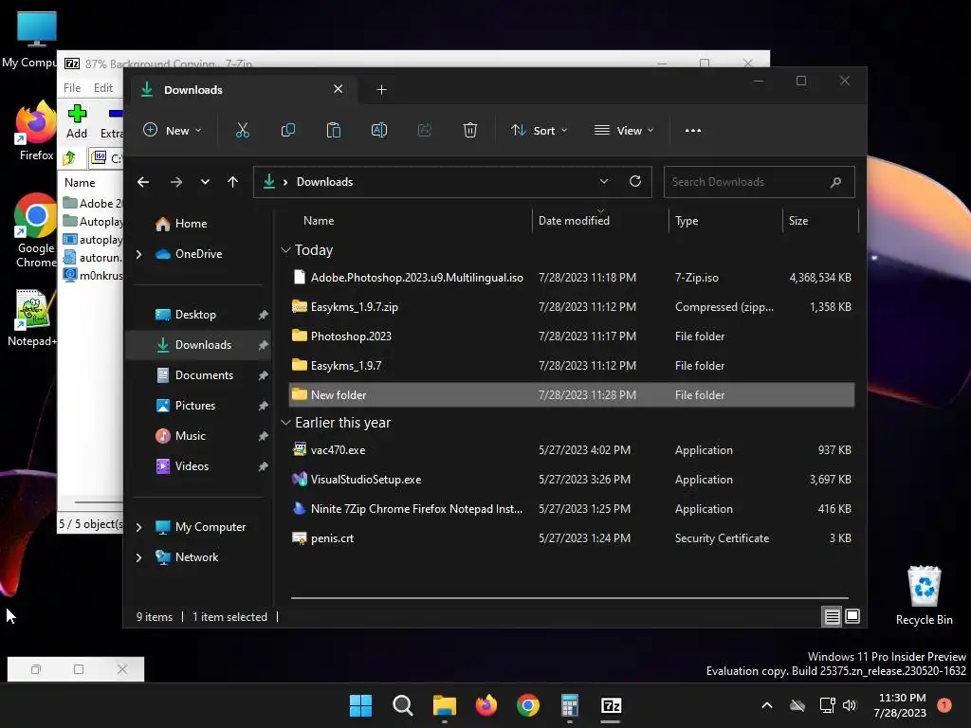971x728 pixels.
Task: Expand the My Computer tree node
Action: tap(138, 527)
